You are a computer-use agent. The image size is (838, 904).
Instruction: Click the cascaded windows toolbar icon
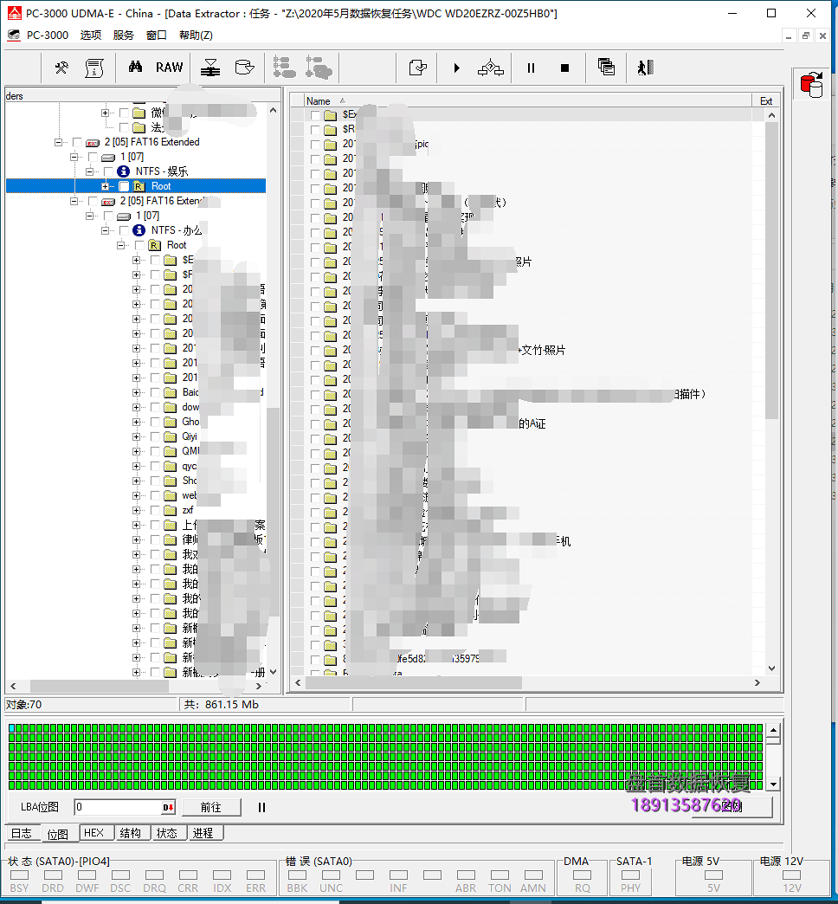(606, 67)
